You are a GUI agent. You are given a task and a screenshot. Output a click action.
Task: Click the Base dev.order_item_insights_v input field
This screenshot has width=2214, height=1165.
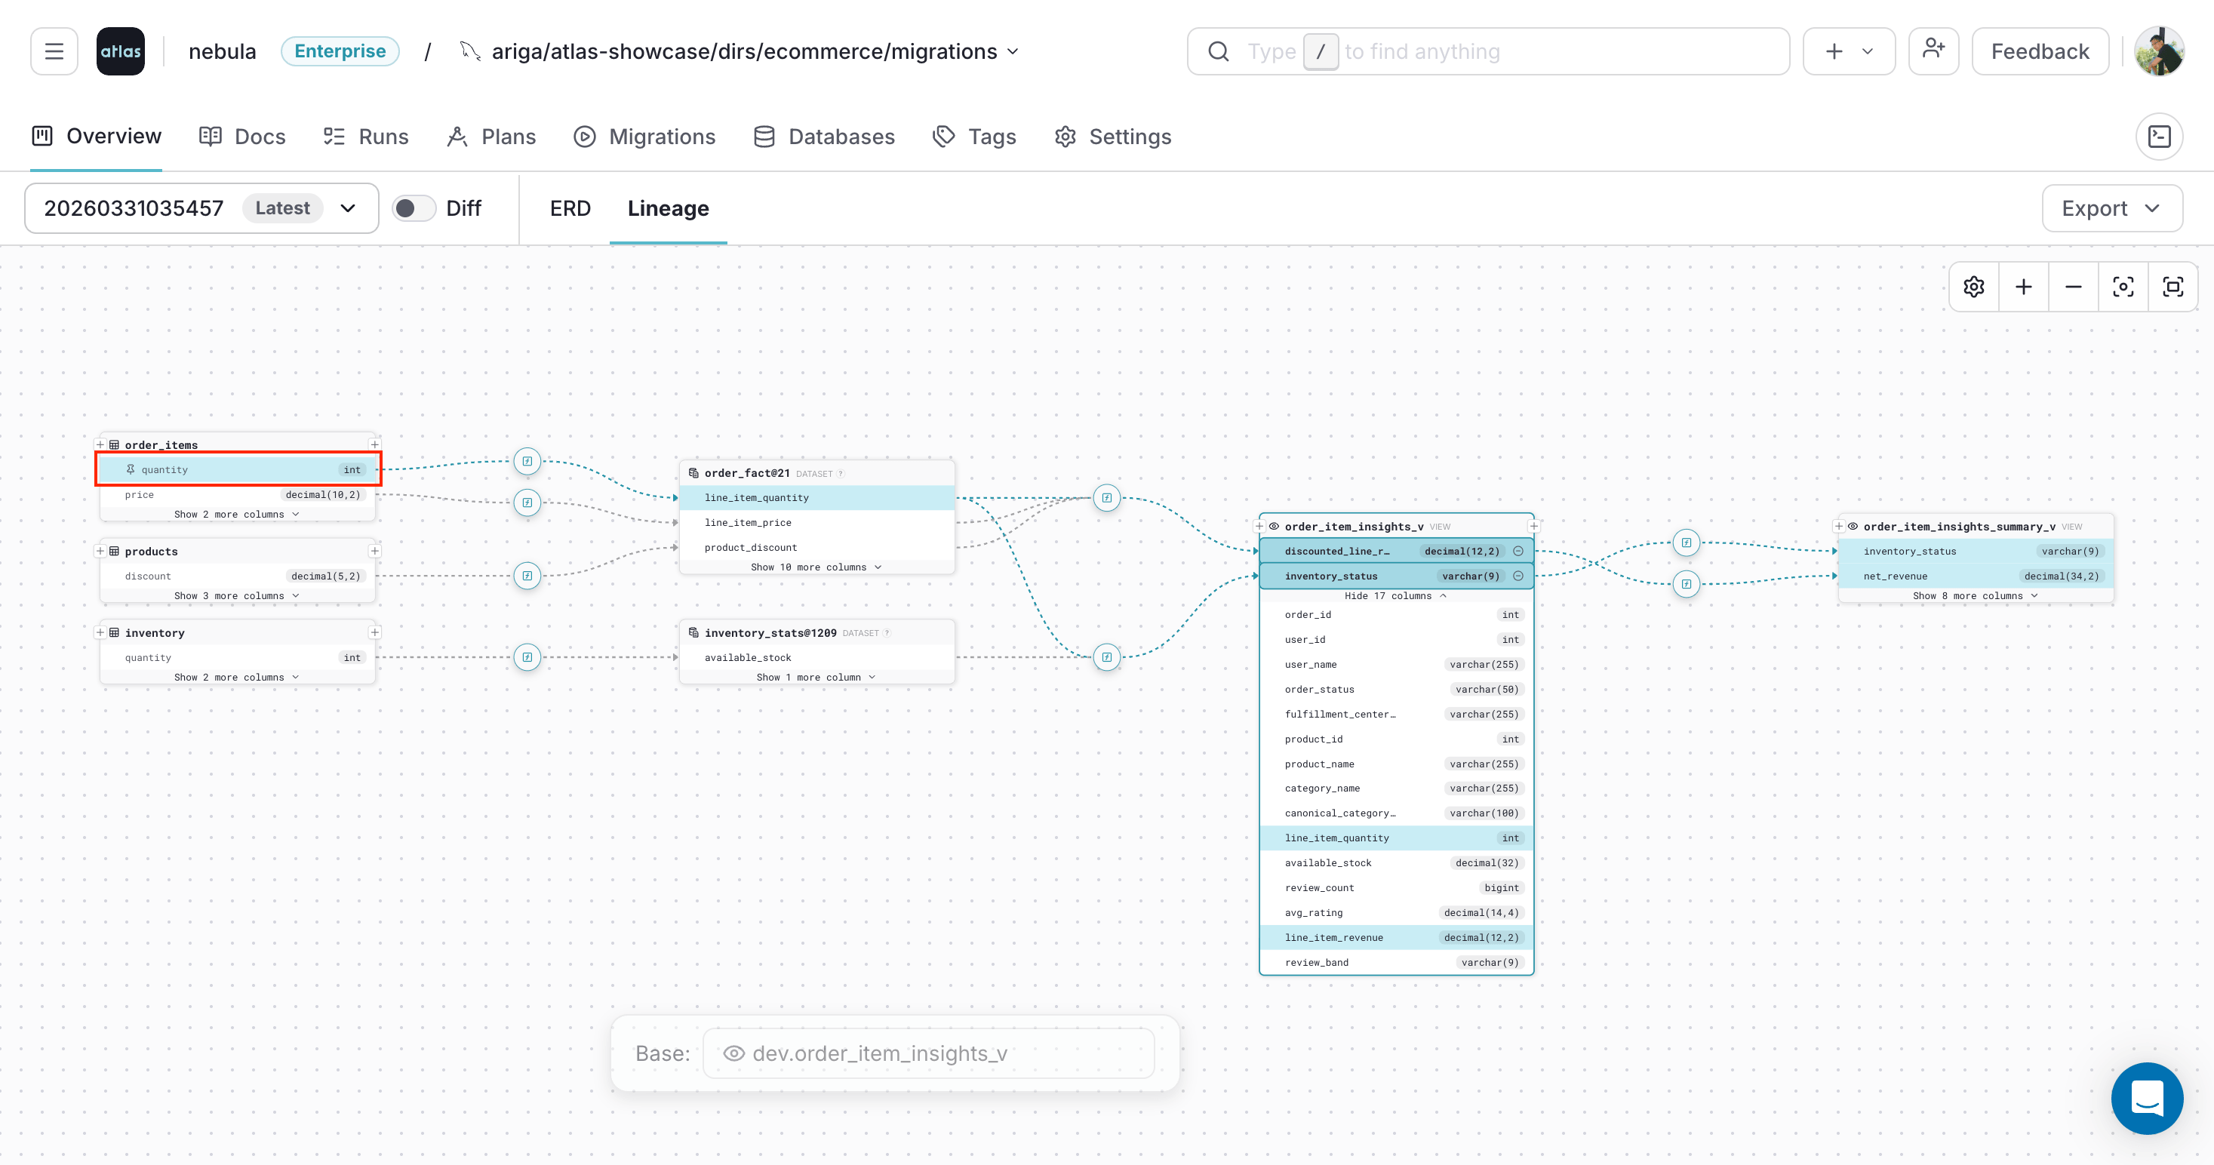[x=928, y=1053]
